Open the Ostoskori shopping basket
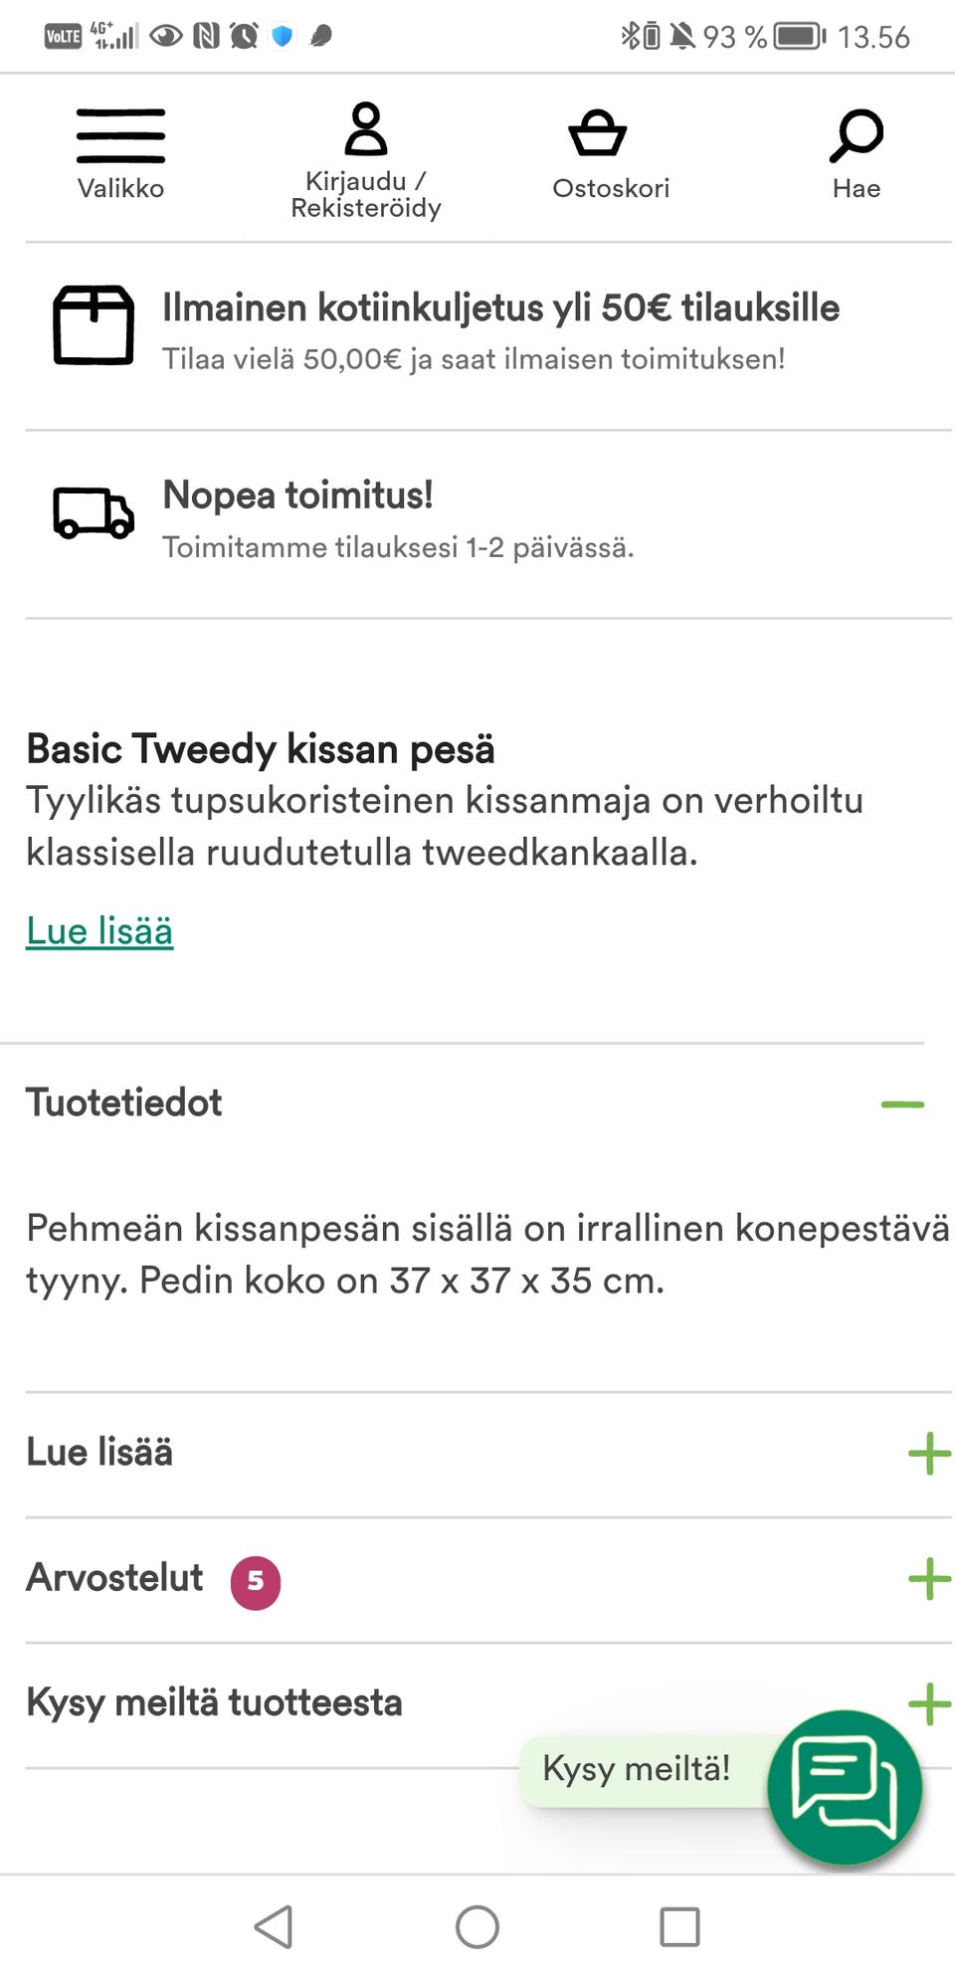The height and width of the screenshot is (1981, 955). pyautogui.click(x=598, y=135)
